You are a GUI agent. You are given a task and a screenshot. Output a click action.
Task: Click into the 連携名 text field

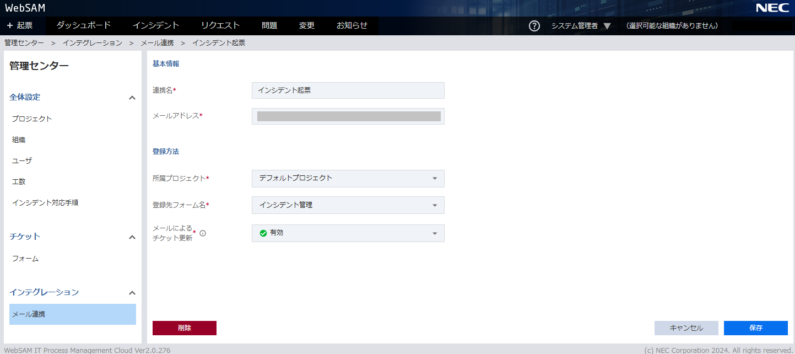[348, 90]
